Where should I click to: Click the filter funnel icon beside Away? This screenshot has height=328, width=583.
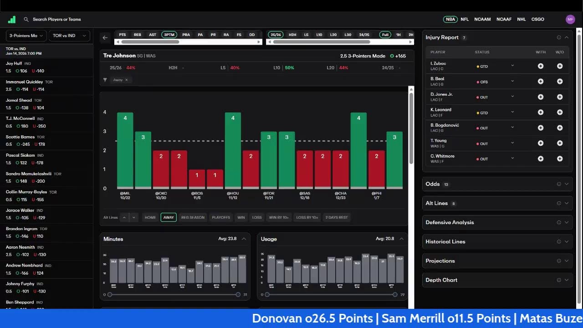(105, 80)
